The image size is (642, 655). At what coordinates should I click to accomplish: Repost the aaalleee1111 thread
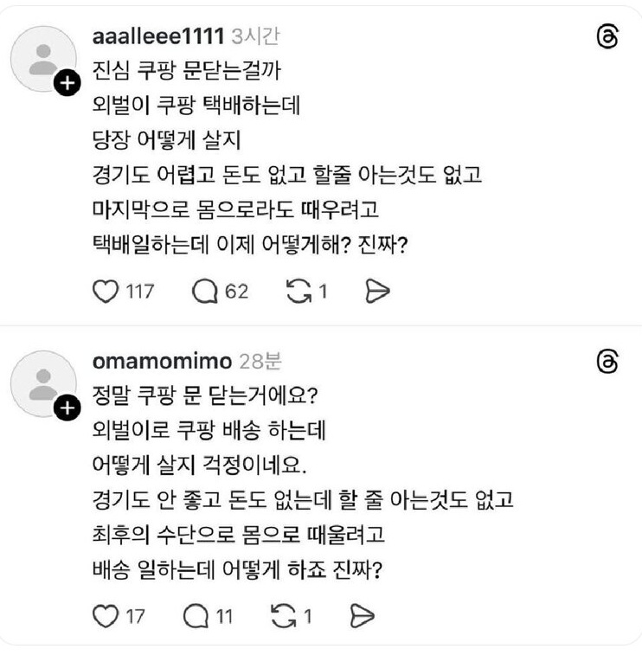click(299, 292)
